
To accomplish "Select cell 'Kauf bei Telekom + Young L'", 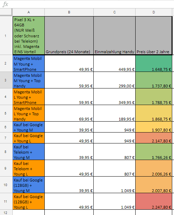I will click(x=29, y=168).
